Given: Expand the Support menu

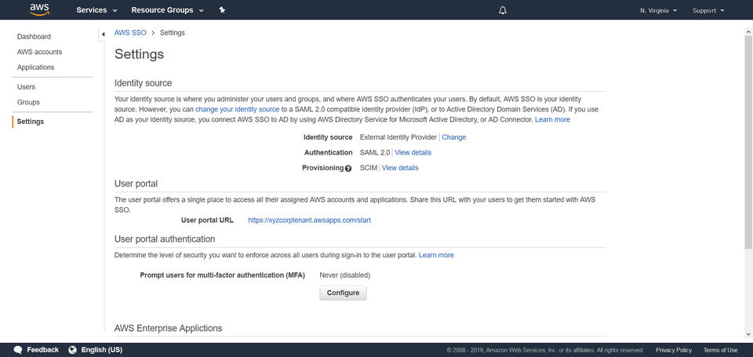Looking at the screenshot, I should click(x=708, y=10).
